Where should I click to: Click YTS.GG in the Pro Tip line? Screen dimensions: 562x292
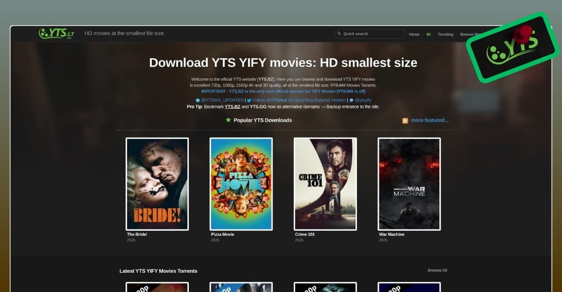(258, 107)
